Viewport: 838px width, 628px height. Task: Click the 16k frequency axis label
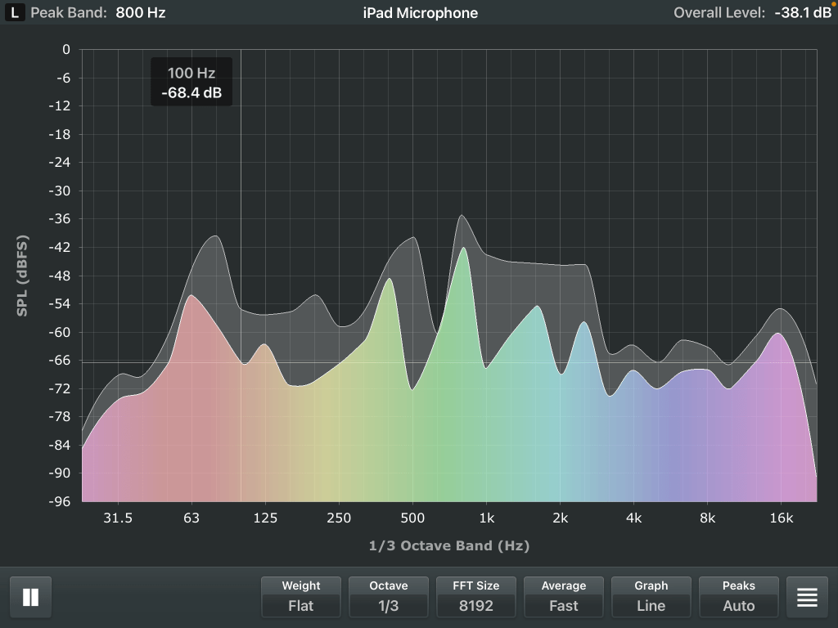(781, 518)
